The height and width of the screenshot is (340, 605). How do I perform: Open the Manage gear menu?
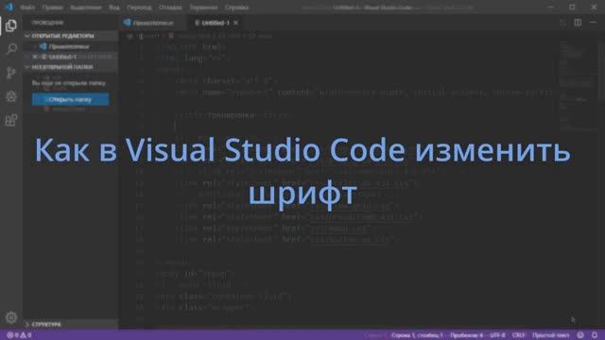click(x=11, y=317)
